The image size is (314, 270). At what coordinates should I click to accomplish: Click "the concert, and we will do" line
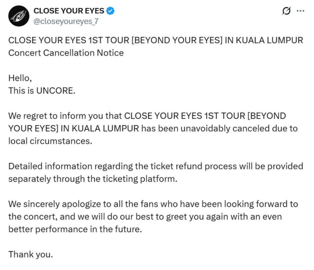click(145, 217)
